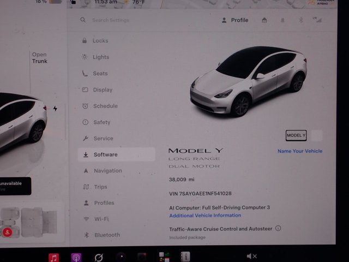
Task: Open the Seats settings menu
Action: pos(95,74)
